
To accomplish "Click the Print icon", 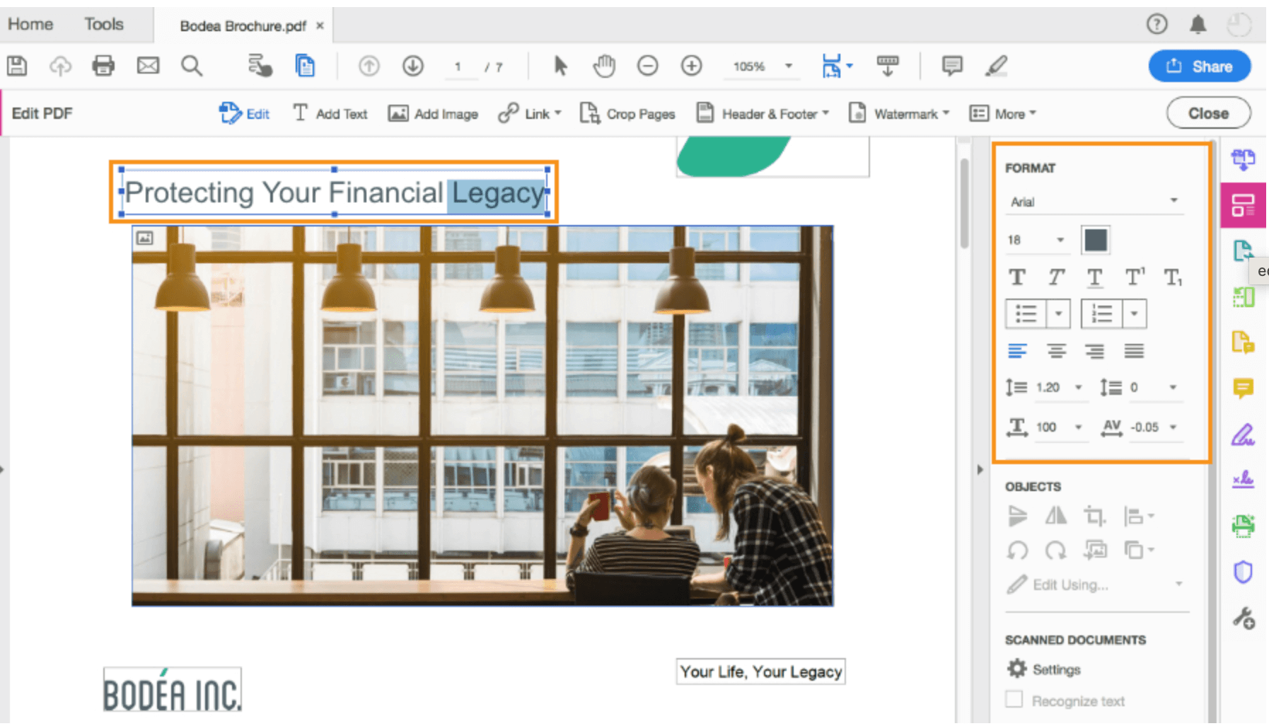I will [x=103, y=67].
